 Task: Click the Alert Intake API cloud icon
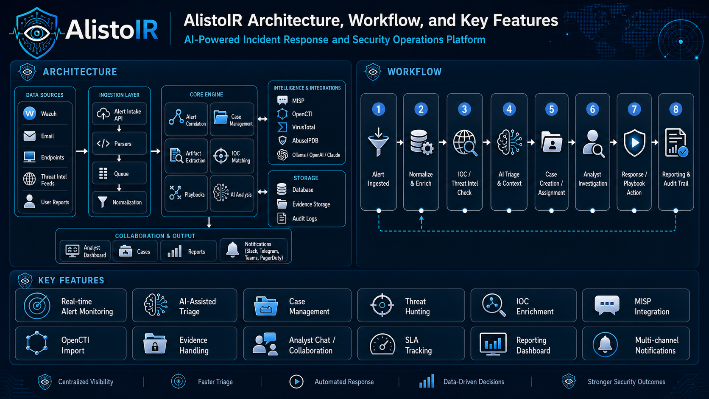click(x=103, y=114)
